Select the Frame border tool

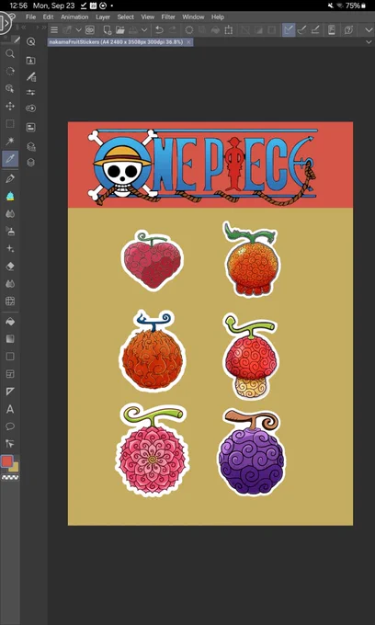(x=10, y=374)
